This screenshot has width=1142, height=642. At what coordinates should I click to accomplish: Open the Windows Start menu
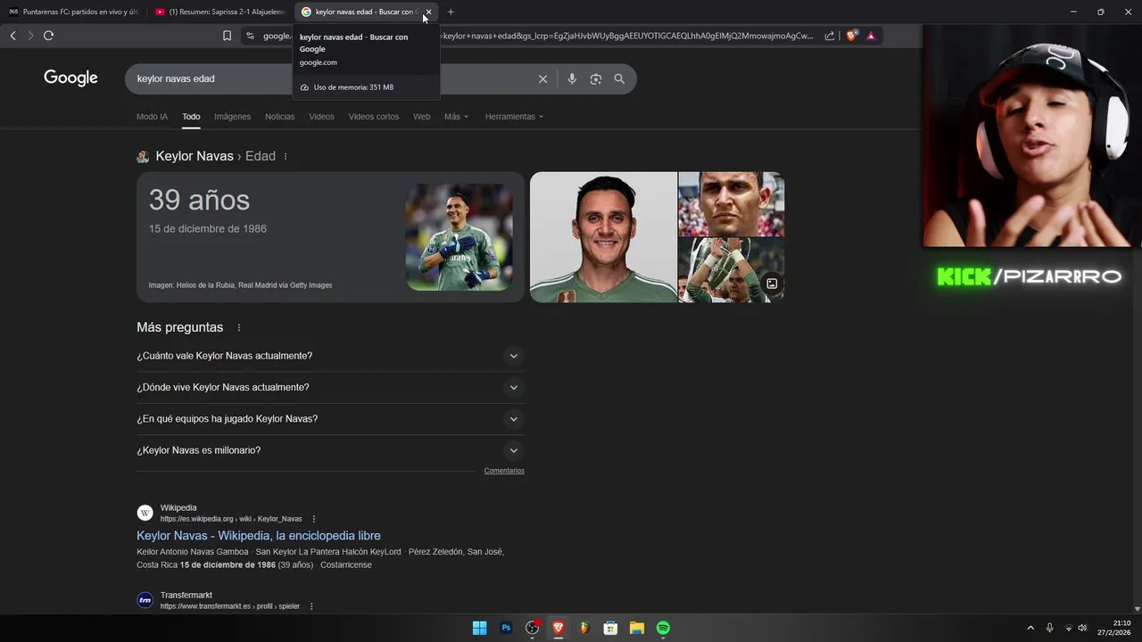point(479,628)
